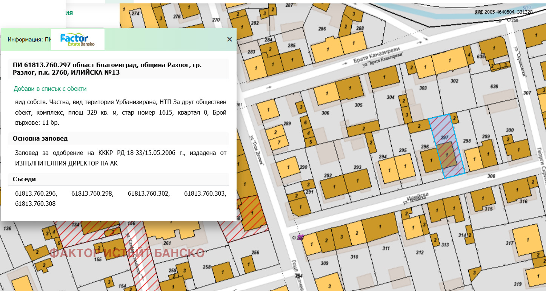546x291 pixels.
Task: Click the Factor Estate Bansko logo
Action: click(77, 40)
